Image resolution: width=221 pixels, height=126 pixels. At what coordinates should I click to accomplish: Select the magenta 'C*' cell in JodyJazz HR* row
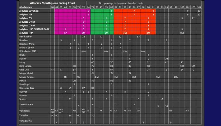66,33
